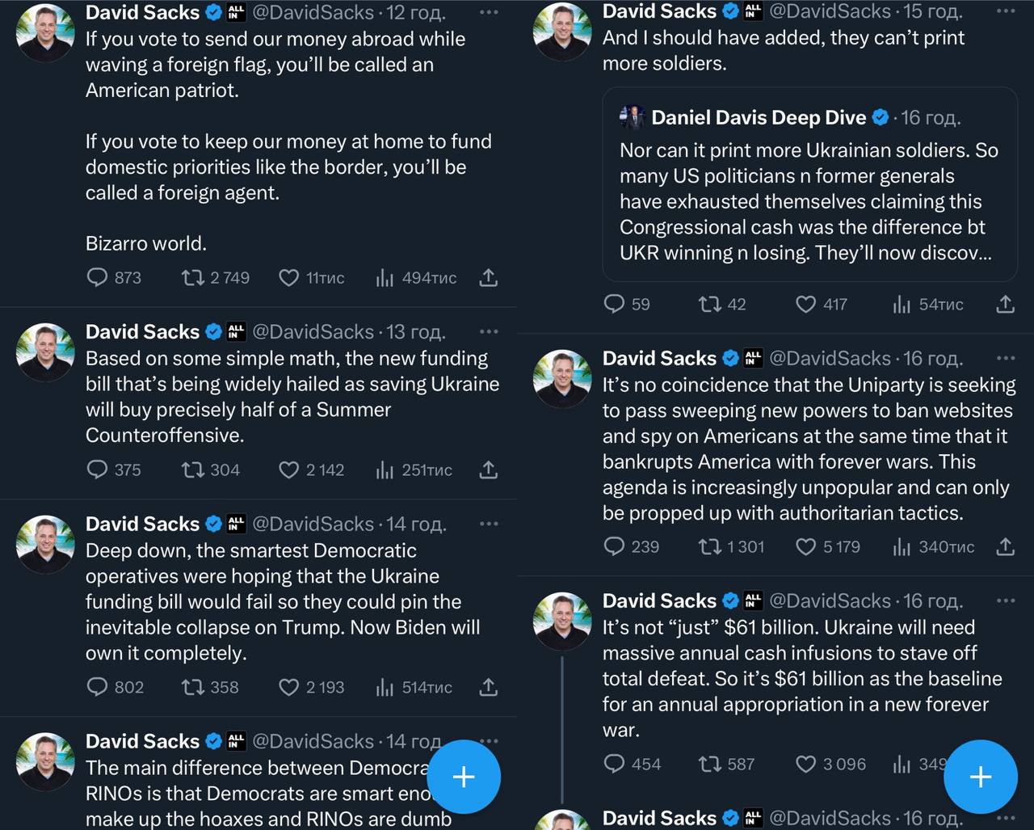Reply to the "Bizarro world" tweet
Viewport: 1034px width, 830px height.
[98, 278]
